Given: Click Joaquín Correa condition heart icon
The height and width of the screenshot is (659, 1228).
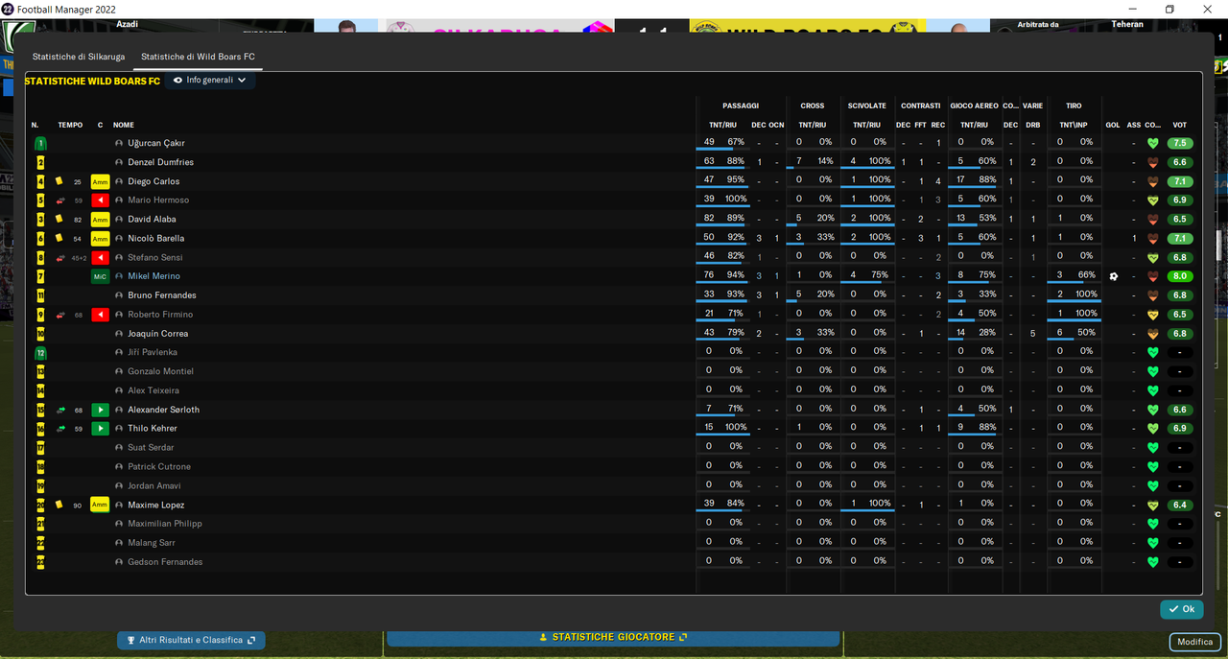Looking at the screenshot, I should (1152, 334).
